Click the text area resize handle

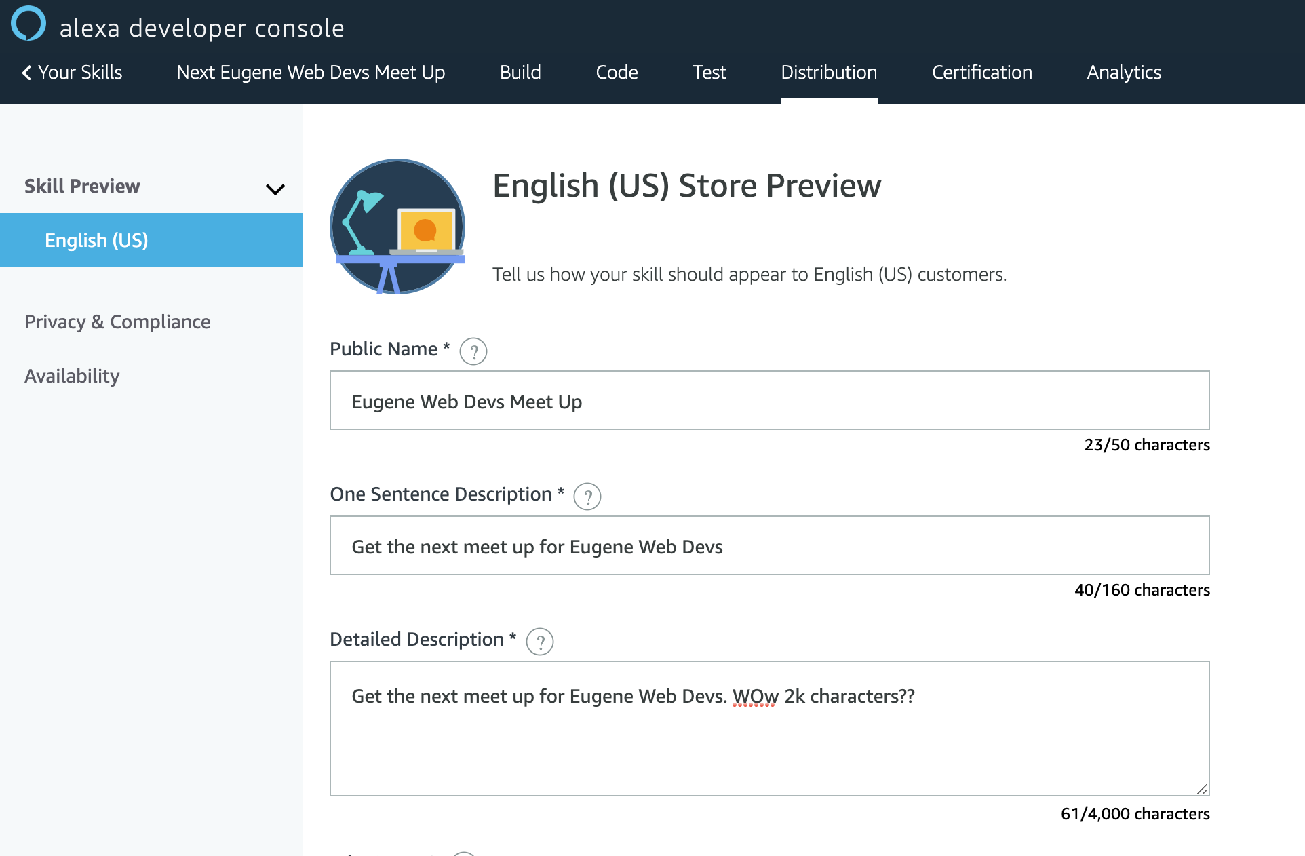click(x=1203, y=789)
